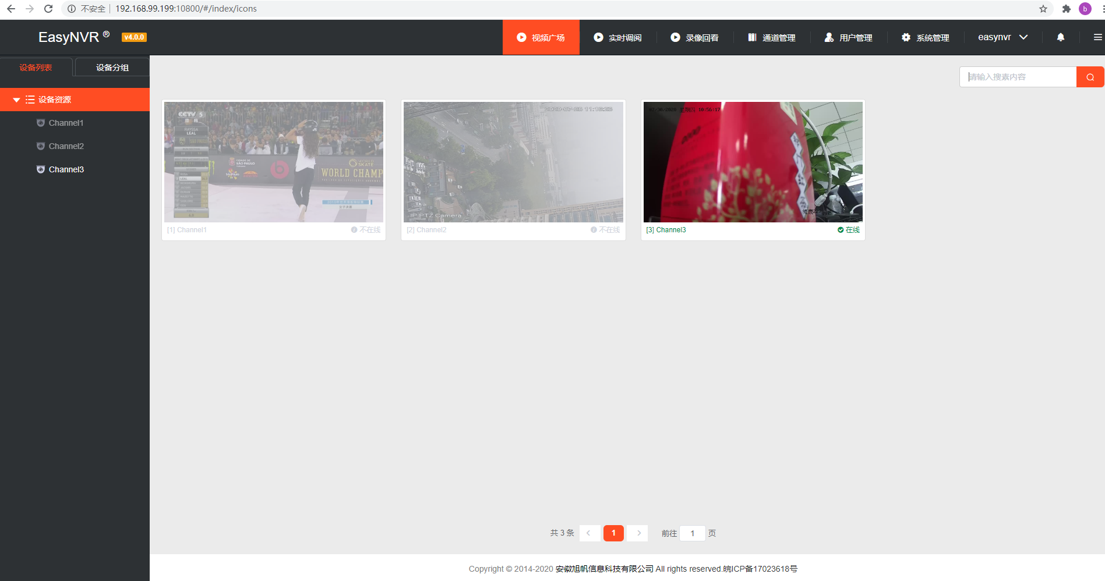Open the 用户管理 menu
The image size is (1105, 581).
[x=849, y=37]
